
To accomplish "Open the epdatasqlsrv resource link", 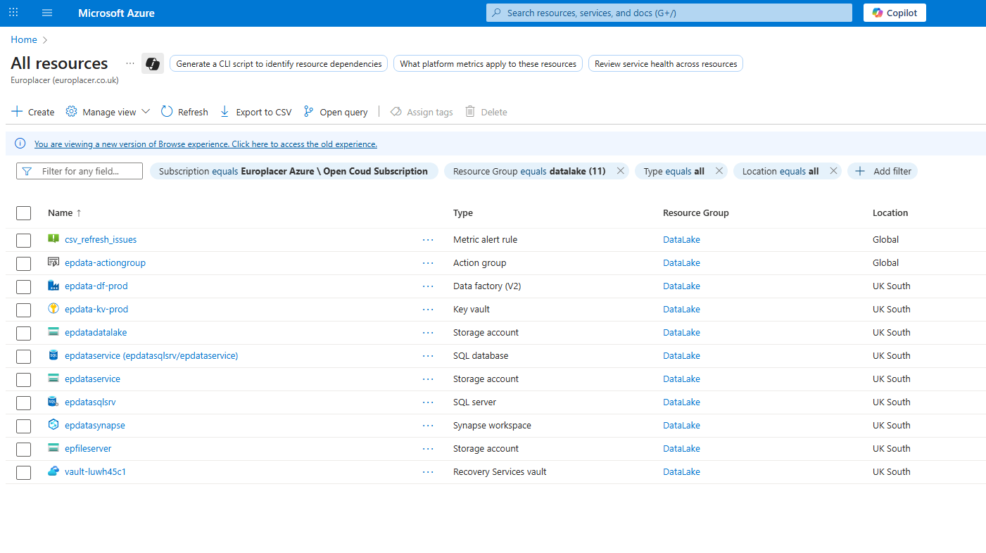I will tap(90, 402).
